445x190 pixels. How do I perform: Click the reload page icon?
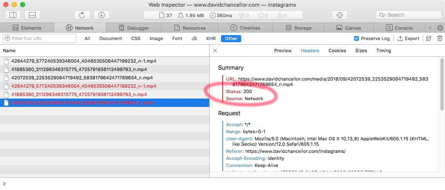pos(82,15)
